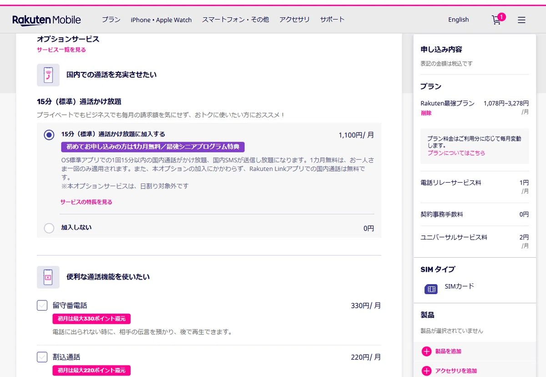The width and height of the screenshot is (546, 377).
Task: Open the shopping cart icon
Action: (497, 20)
